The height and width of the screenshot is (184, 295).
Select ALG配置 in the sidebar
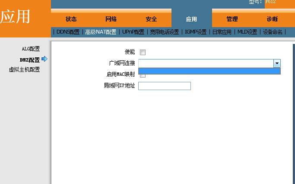tap(31, 49)
